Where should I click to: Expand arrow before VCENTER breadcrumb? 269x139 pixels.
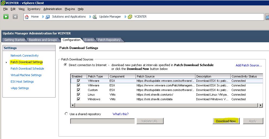[x=125, y=17]
